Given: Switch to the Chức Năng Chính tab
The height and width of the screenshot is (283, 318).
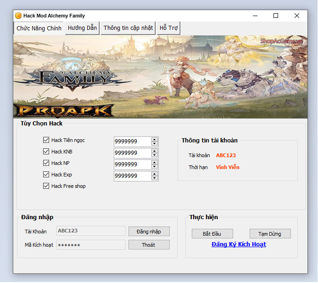Looking at the screenshot, I should pos(39,28).
